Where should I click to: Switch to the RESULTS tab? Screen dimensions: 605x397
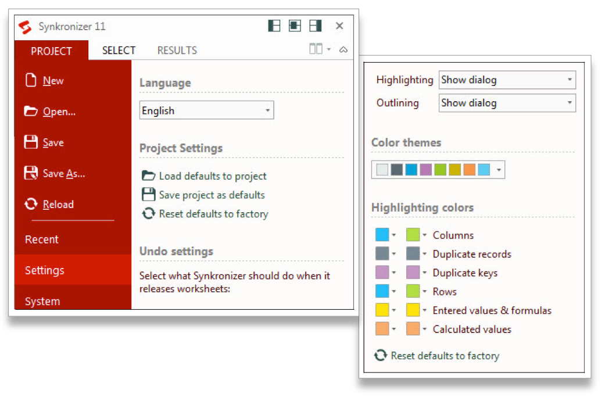click(177, 51)
